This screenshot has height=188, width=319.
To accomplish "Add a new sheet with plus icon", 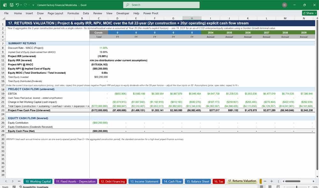I will [271, 181].
